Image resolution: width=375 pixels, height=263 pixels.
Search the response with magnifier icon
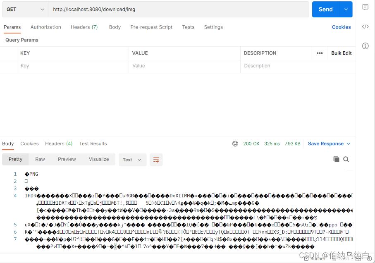coord(346,159)
